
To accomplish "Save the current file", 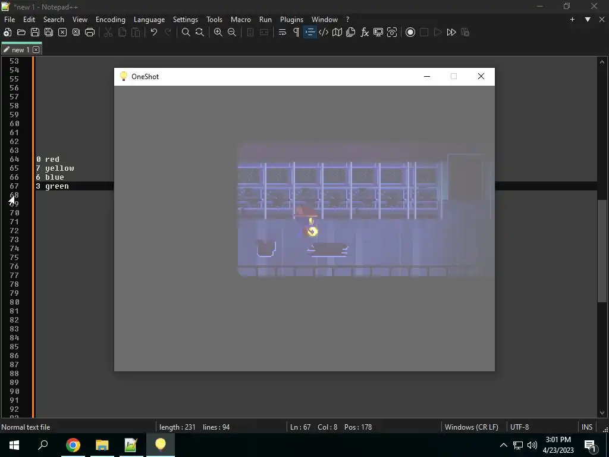I will (x=35, y=32).
